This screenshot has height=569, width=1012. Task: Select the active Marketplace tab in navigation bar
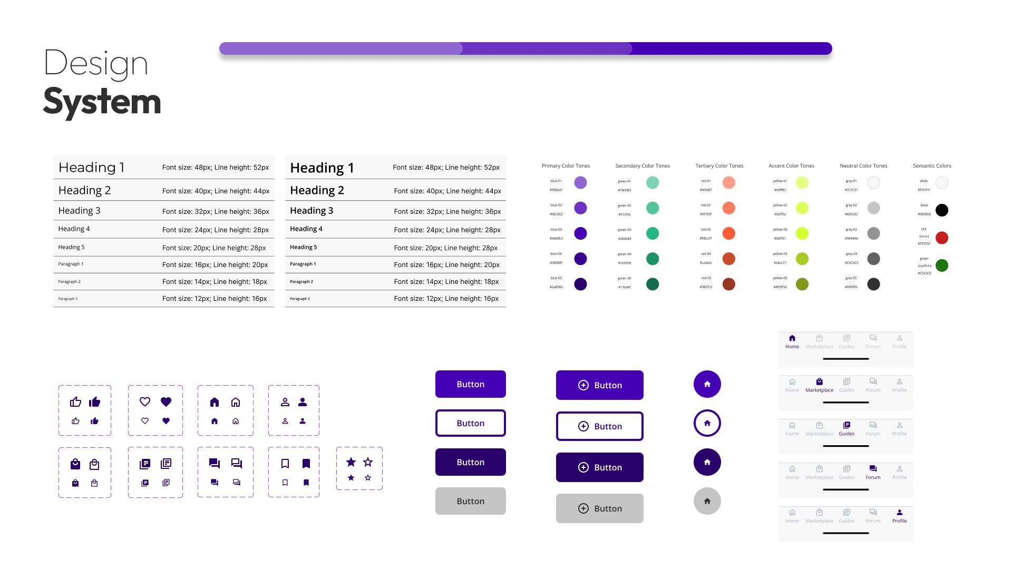click(819, 385)
